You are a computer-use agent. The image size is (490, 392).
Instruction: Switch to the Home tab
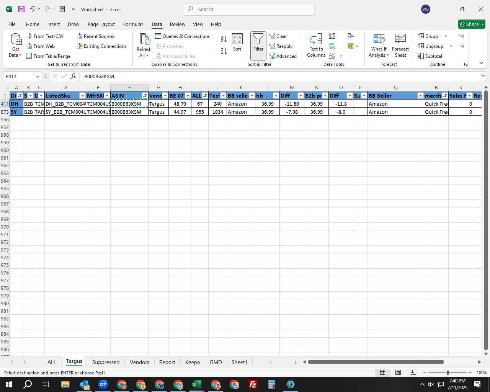33,24
